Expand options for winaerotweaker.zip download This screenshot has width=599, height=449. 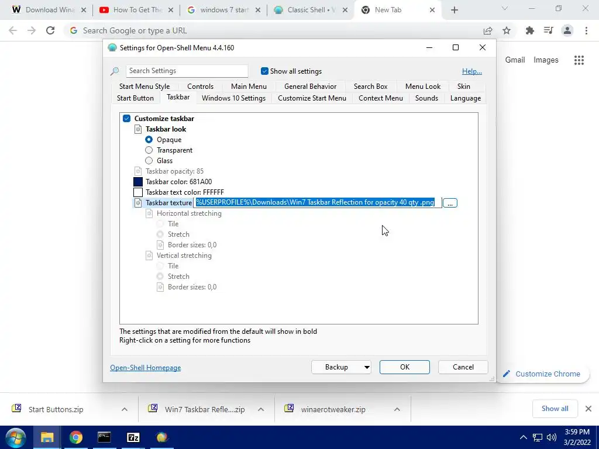pos(397,409)
